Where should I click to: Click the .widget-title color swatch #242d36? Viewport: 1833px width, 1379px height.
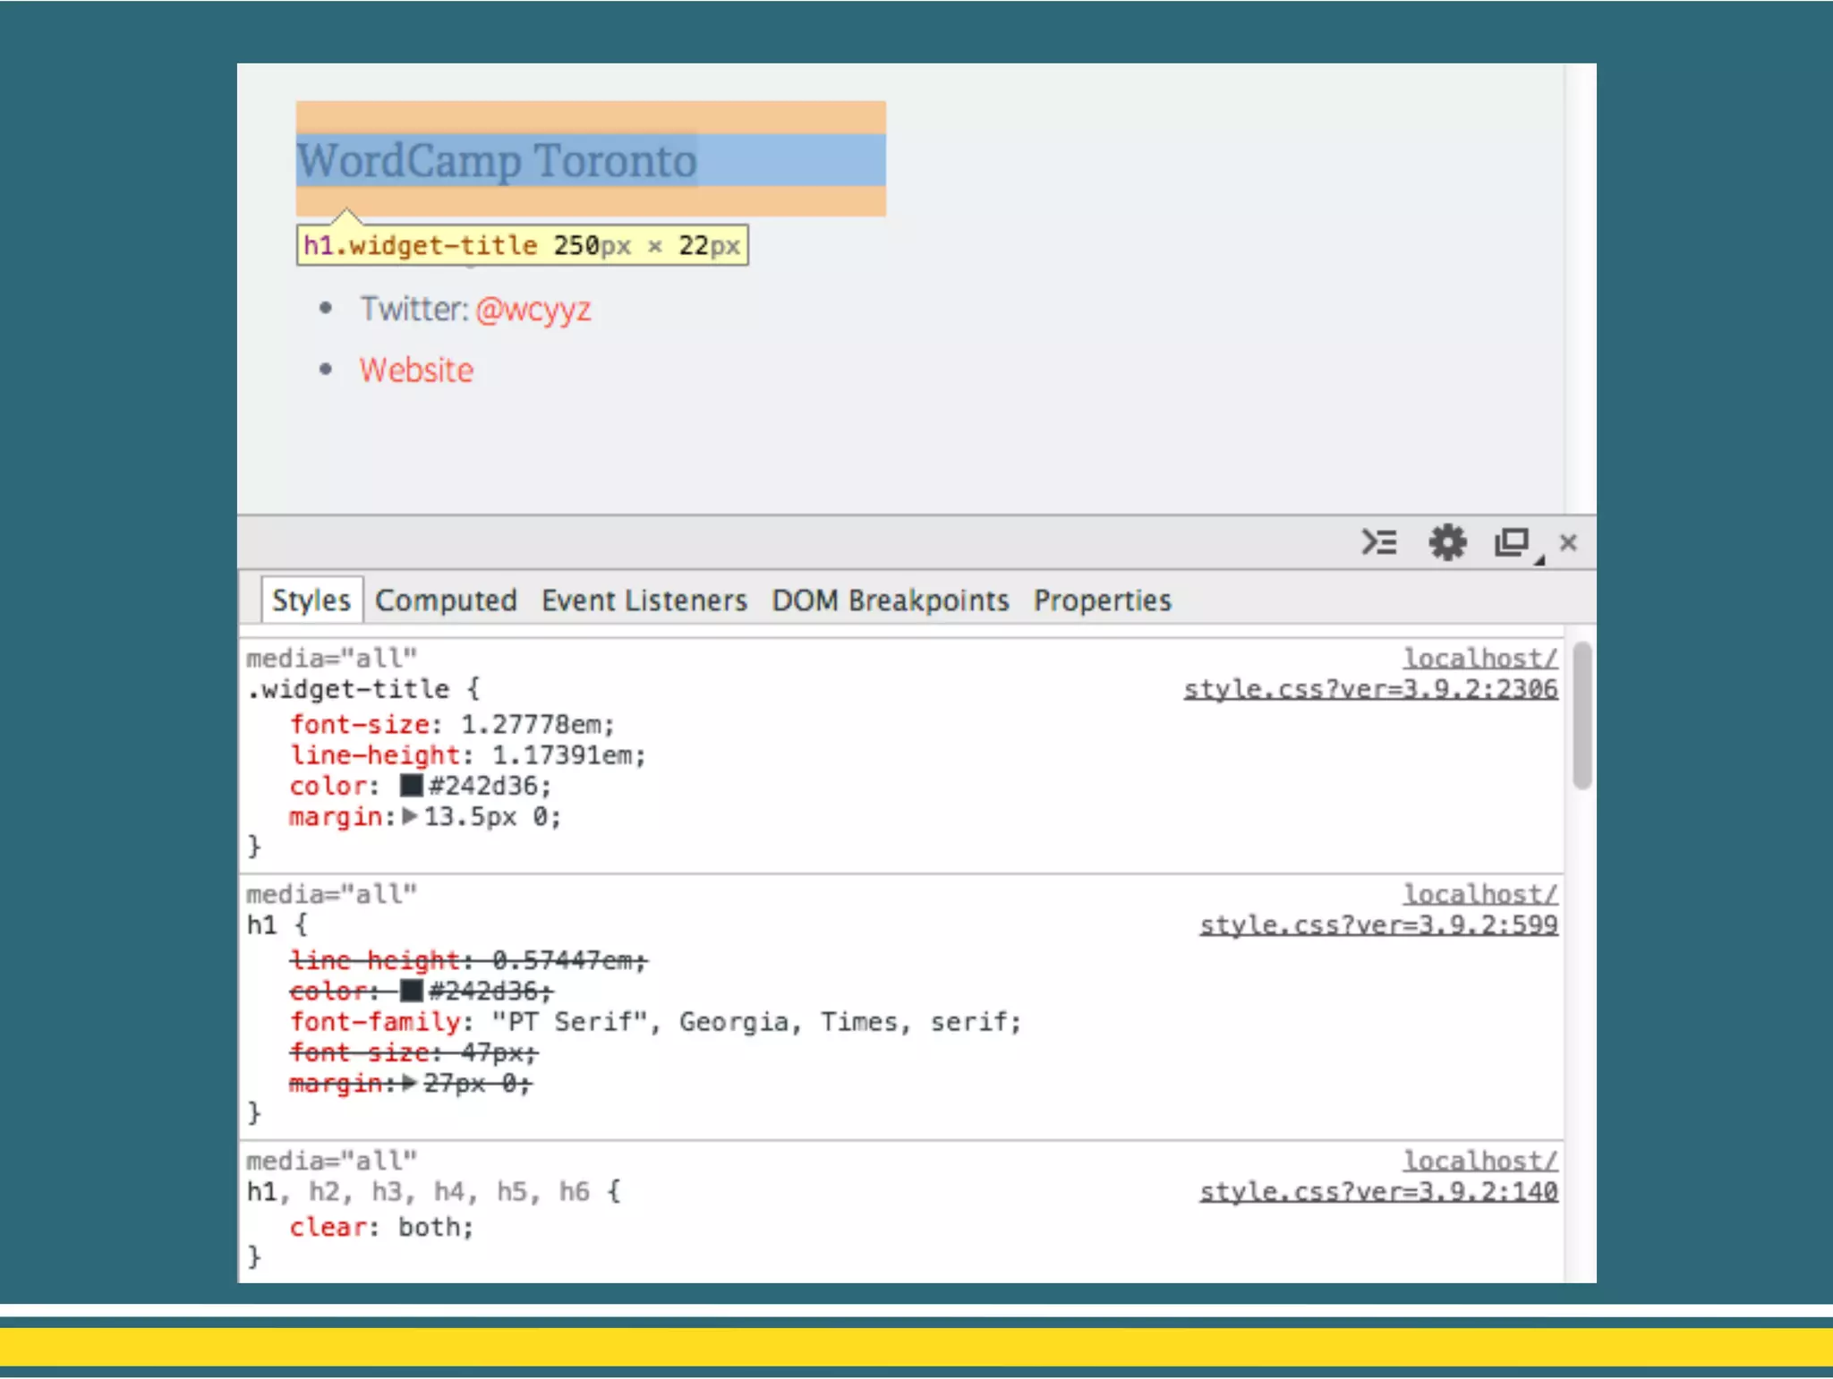[411, 786]
